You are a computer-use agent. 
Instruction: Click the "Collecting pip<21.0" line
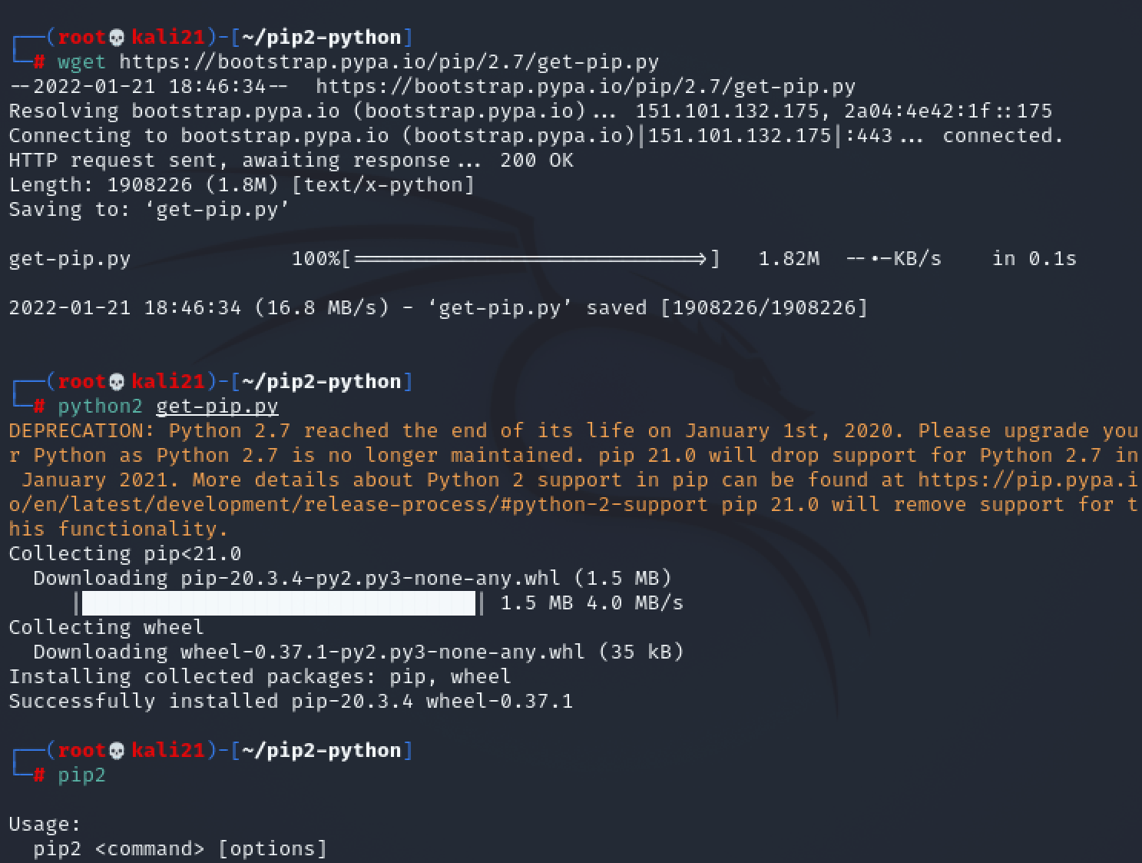[x=124, y=554]
